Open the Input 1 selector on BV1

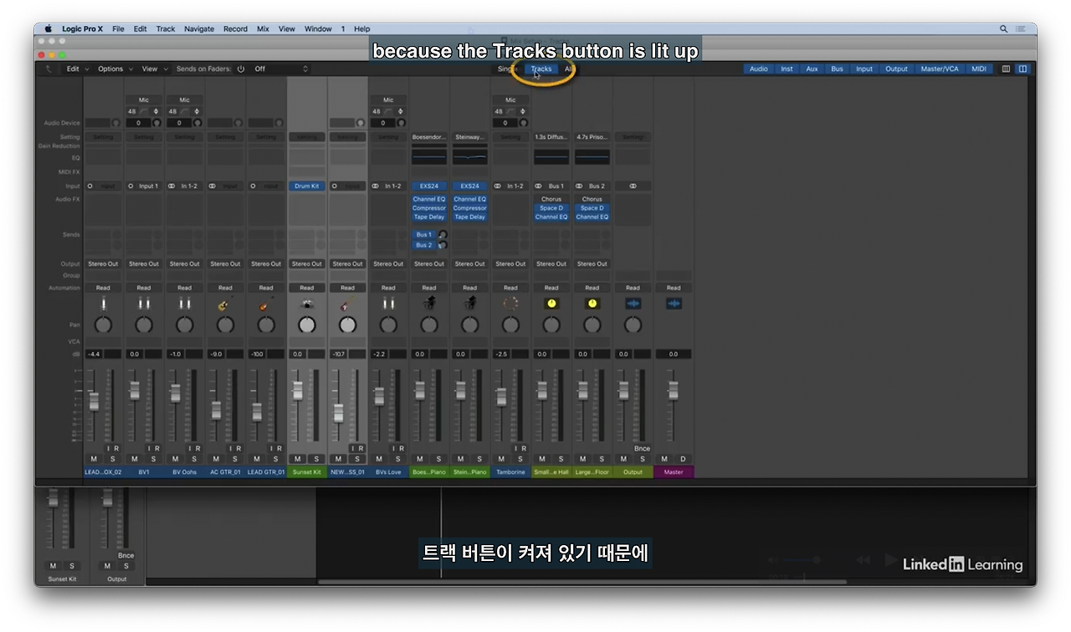(148, 186)
